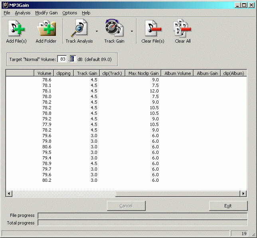This screenshot has width=257, height=238.
Task: Click the Total progress bar
Action: pyautogui.click(x=142, y=223)
